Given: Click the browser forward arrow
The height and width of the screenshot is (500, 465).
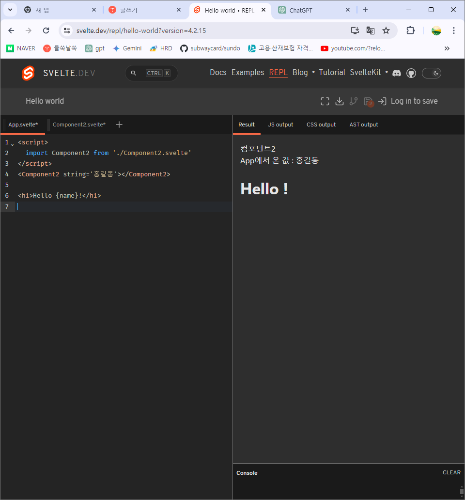Looking at the screenshot, I should point(29,31).
